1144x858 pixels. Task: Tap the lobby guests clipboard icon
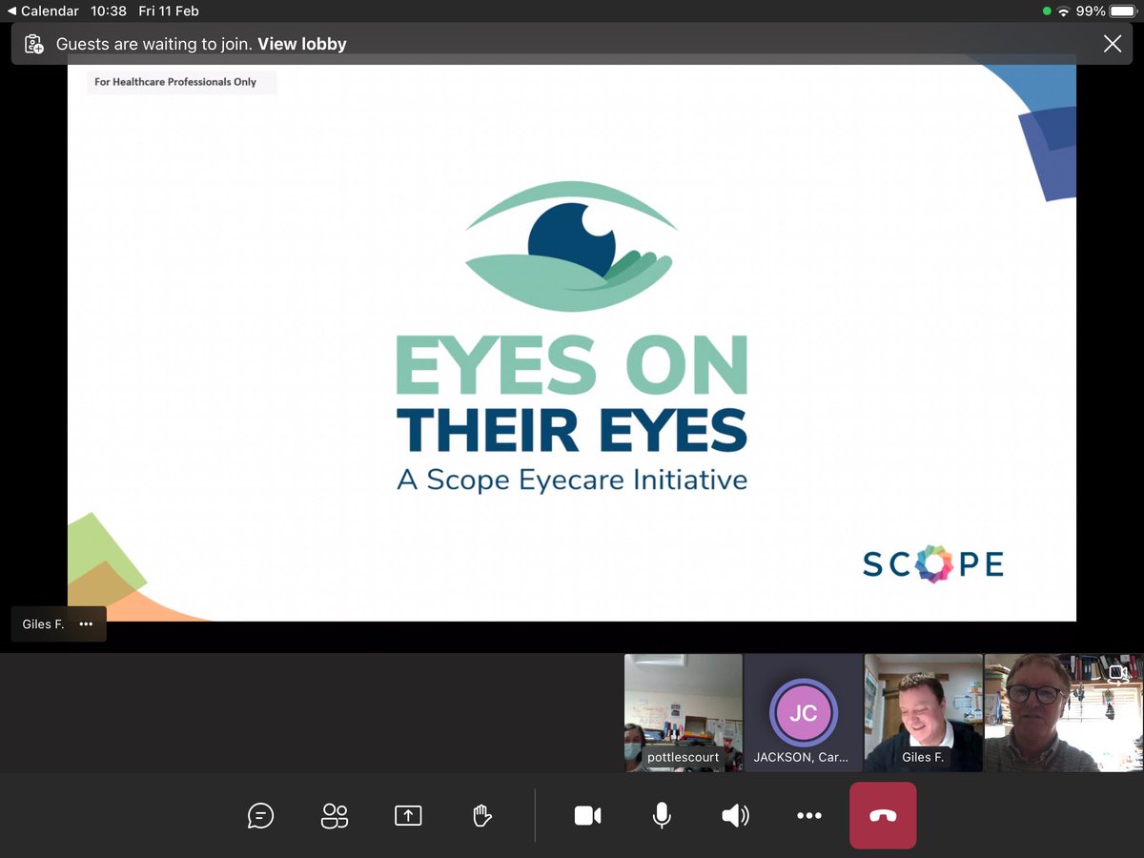[x=34, y=44]
